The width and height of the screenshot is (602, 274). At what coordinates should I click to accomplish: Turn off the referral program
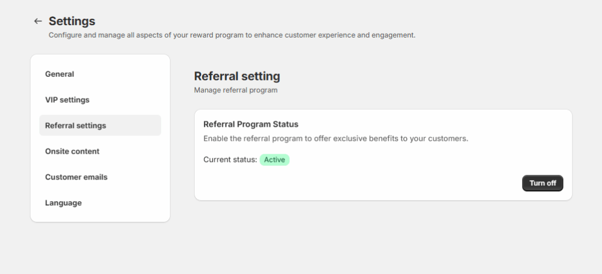tap(543, 183)
